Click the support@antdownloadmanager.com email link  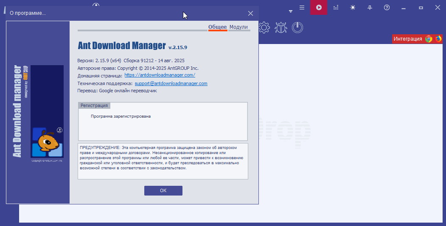pos(171,83)
